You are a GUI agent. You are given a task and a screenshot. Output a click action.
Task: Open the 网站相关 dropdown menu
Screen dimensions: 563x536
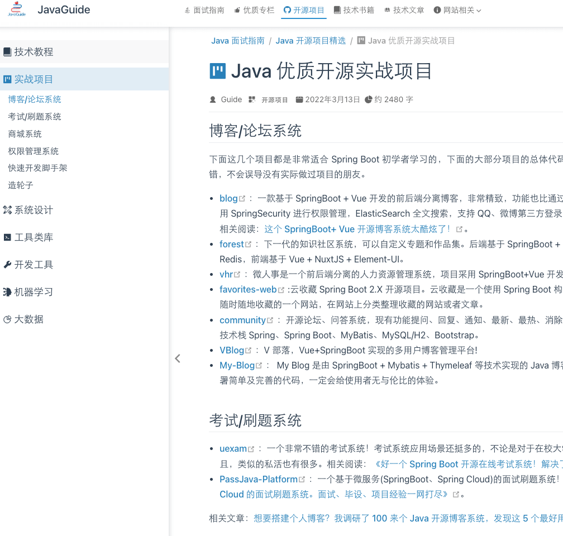pos(457,9)
